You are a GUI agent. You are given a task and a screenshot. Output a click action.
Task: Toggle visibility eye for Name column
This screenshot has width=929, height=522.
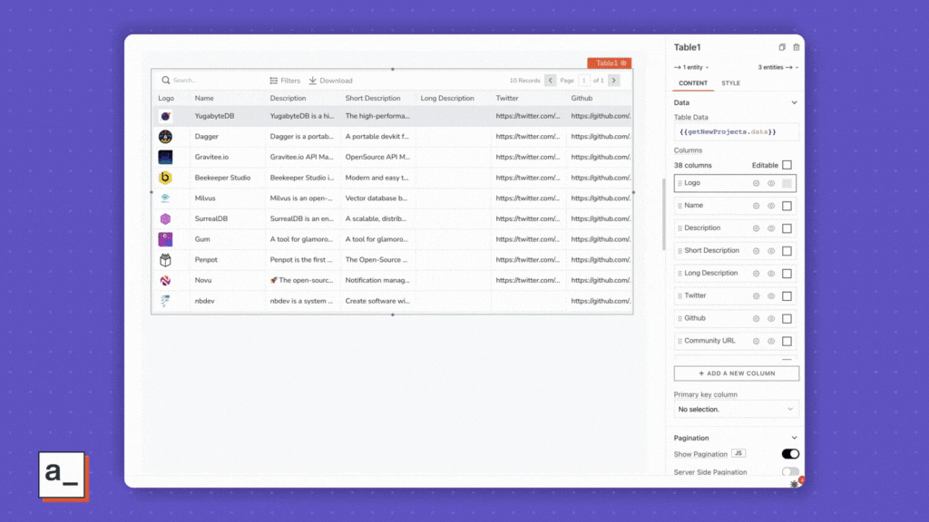[771, 206]
